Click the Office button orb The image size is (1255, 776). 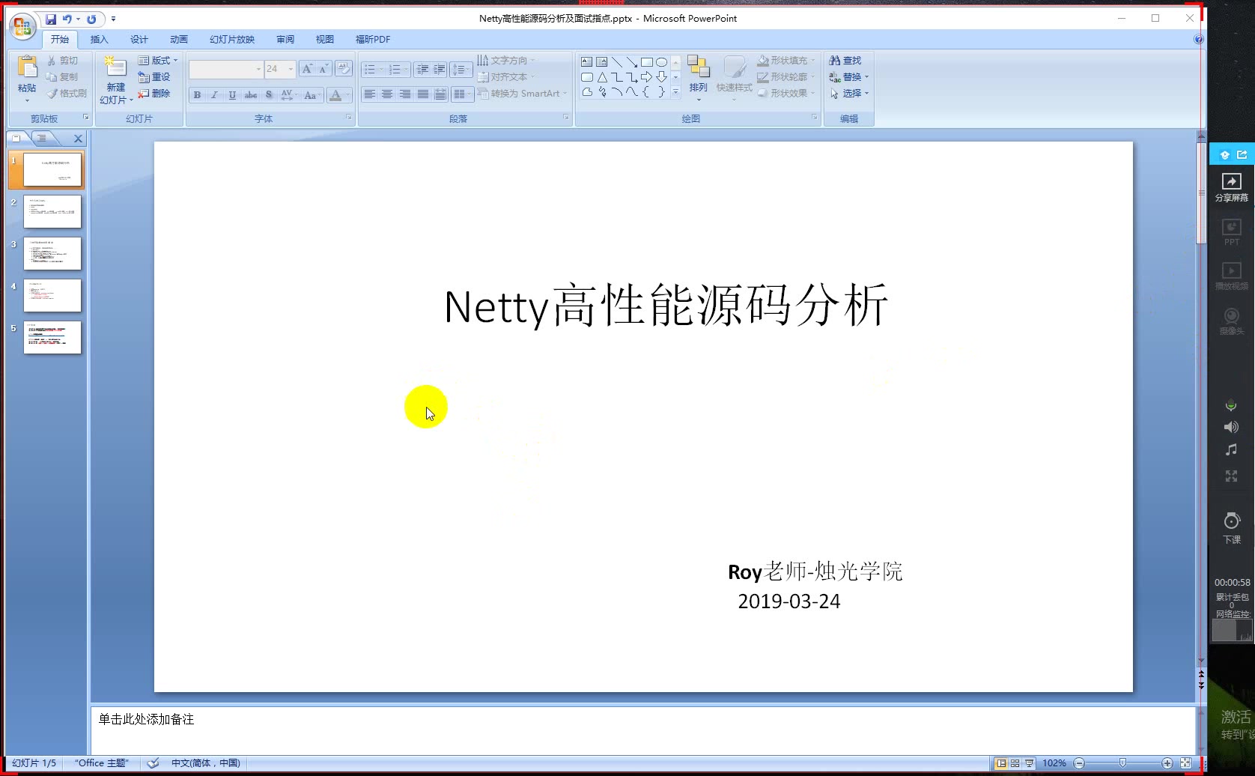[x=22, y=26]
